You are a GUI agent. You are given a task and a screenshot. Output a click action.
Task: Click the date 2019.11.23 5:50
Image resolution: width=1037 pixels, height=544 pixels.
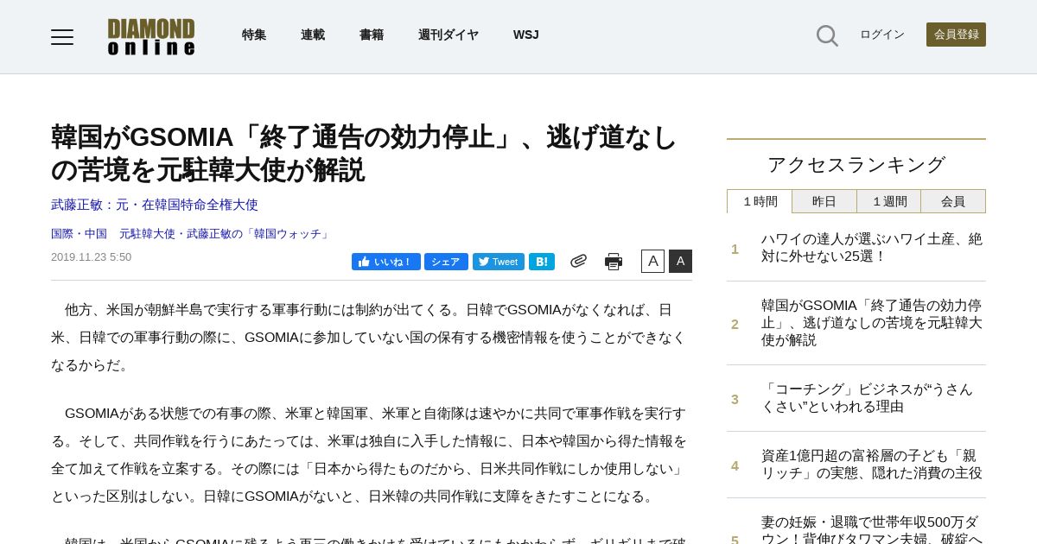tap(91, 257)
